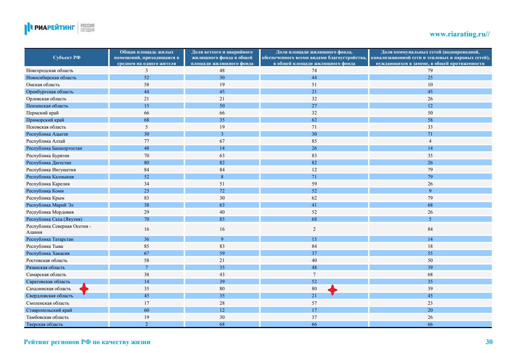This screenshot has width=513, height=353.
Task: Select the Пермский край row label
Action: [x=42, y=113]
